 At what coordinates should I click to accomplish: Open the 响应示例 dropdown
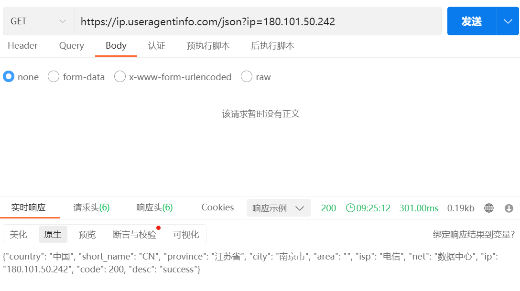pos(279,208)
